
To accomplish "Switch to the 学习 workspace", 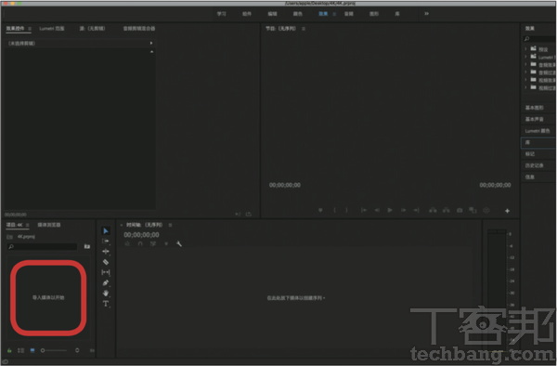I will [221, 14].
